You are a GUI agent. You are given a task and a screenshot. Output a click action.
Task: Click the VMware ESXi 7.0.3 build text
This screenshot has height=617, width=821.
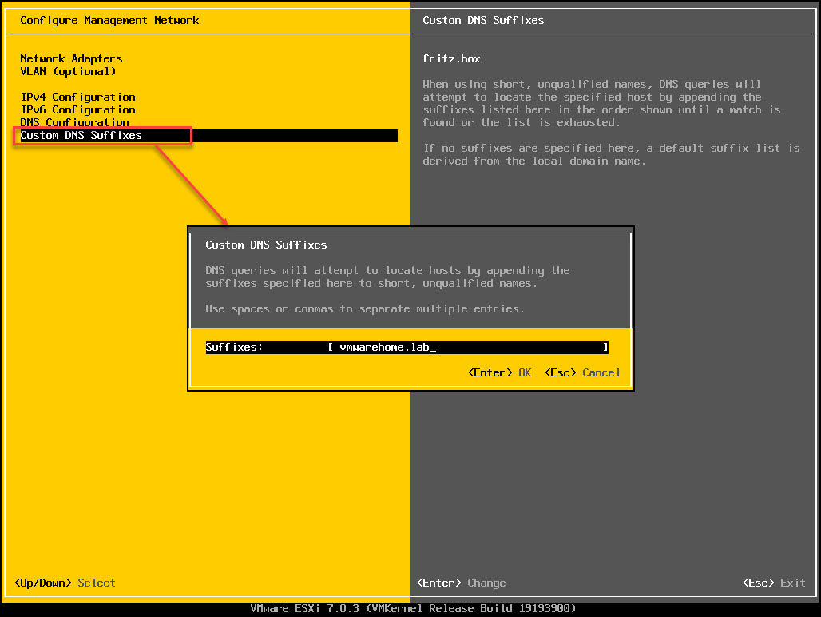pos(413,608)
